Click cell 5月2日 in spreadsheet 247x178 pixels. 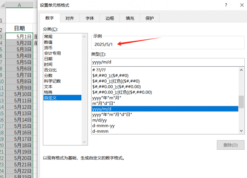point(19,43)
